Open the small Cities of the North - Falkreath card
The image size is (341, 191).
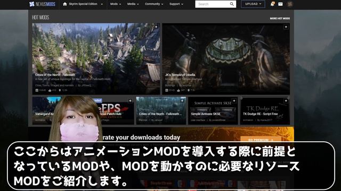coord(161,111)
